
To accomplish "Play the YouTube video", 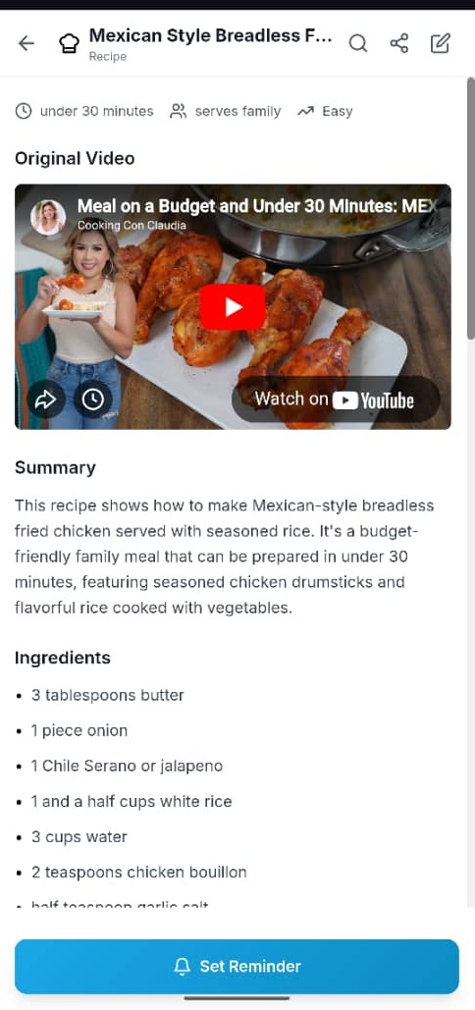I will coord(233,307).
